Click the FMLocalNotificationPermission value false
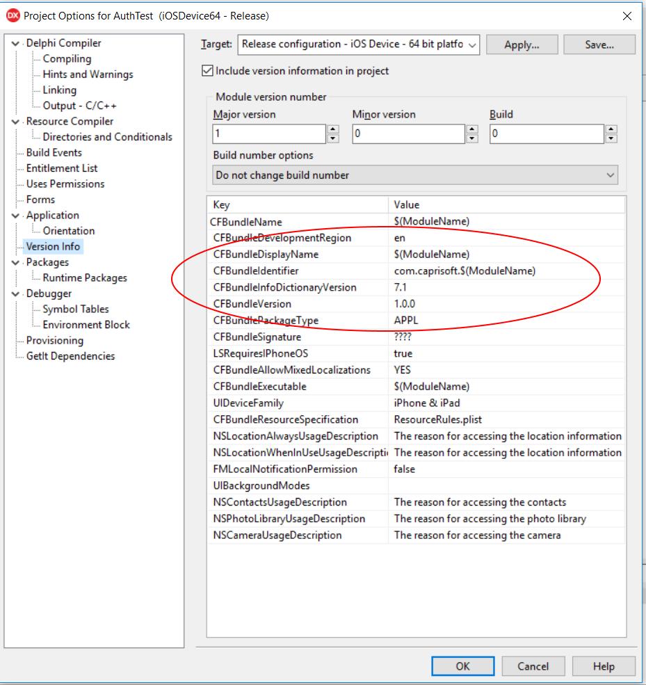Viewport: 646px width, 685px height. pyautogui.click(x=405, y=469)
